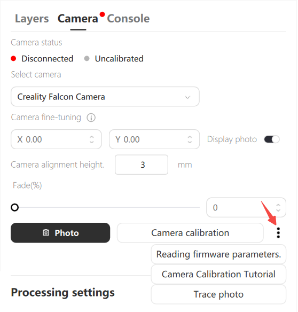The height and width of the screenshot is (312, 298).
Task: Choose Reading firmware parameters menu entry
Action: click(218, 254)
